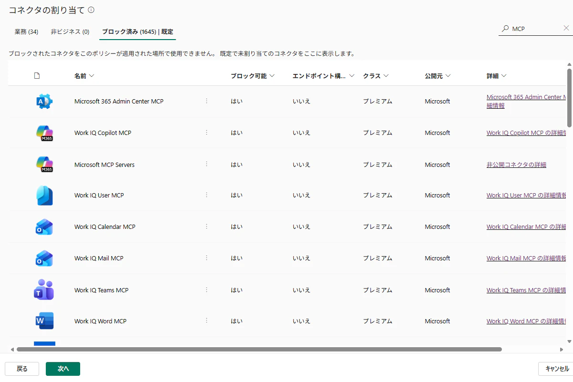Click the Microsoft MCP Servers connector icon

click(44, 165)
